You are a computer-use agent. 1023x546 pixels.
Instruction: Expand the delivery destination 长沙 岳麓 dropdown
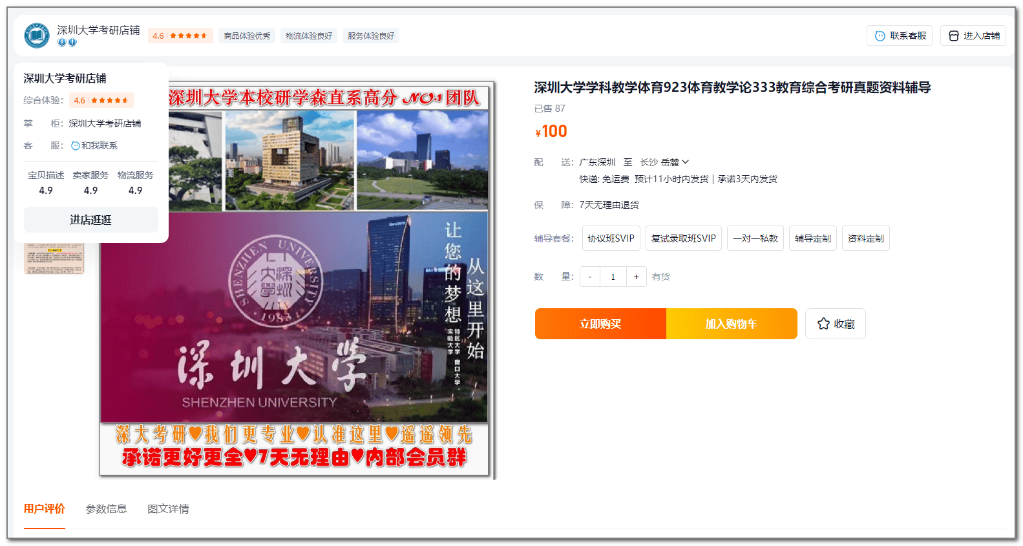click(664, 162)
